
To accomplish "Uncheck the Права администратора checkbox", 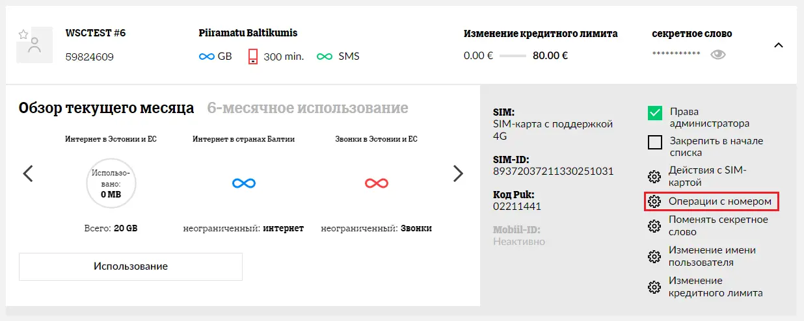I will [655, 113].
